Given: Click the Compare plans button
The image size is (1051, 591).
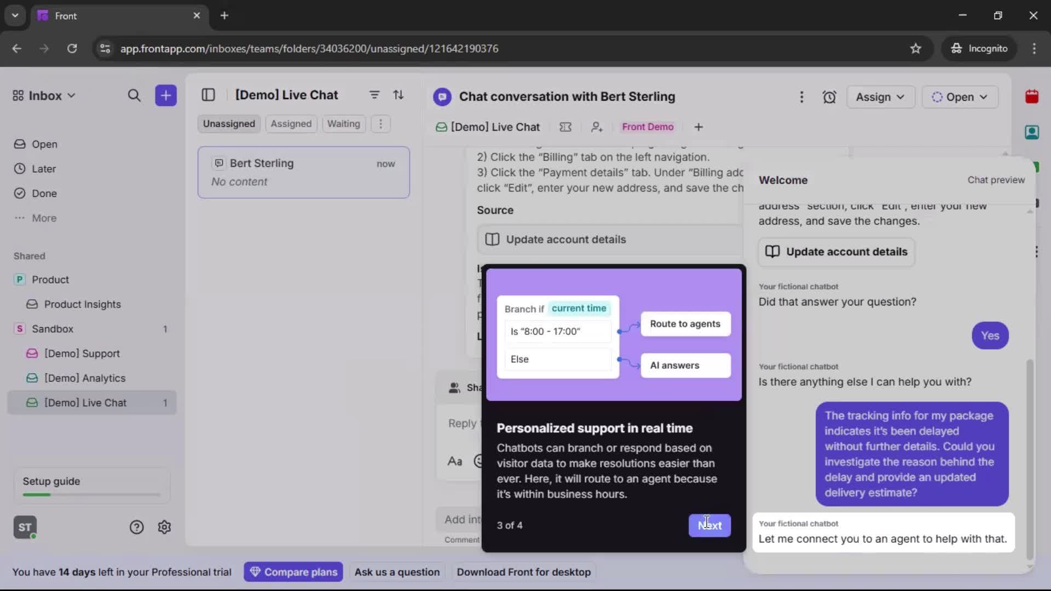Looking at the screenshot, I should click(293, 572).
